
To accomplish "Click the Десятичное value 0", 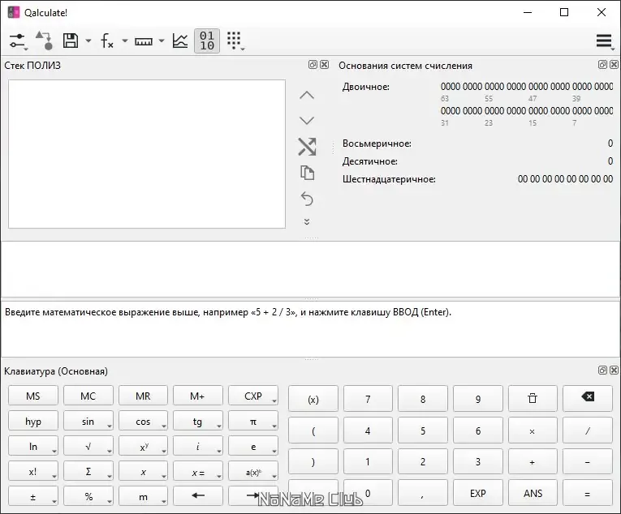I will tap(610, 161).
